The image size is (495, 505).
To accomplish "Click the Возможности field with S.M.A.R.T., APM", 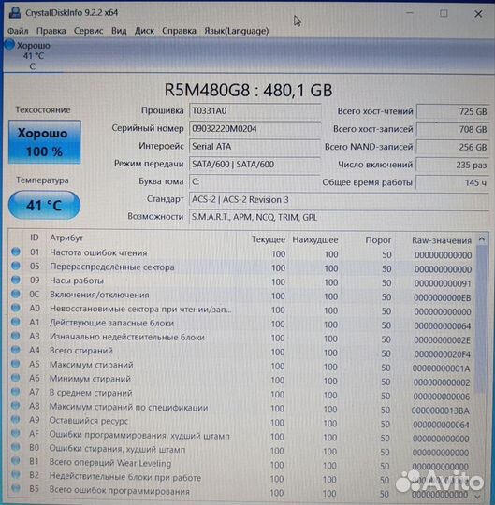I will click(x=339, y=217).
